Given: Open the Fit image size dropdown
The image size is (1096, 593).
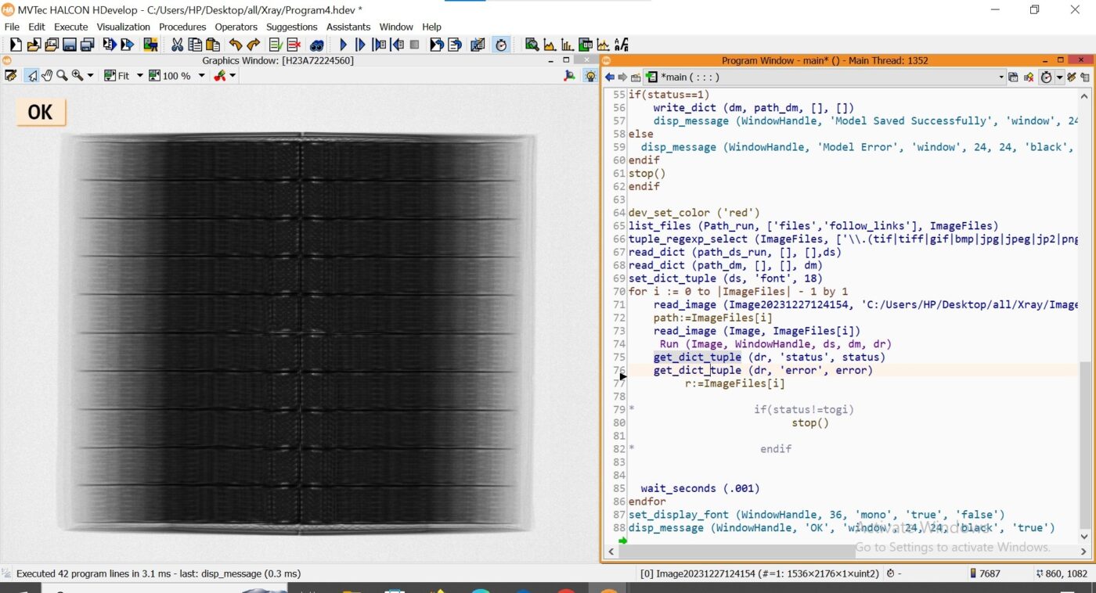Looking at the screenshot, I should [x=140, y=76].
